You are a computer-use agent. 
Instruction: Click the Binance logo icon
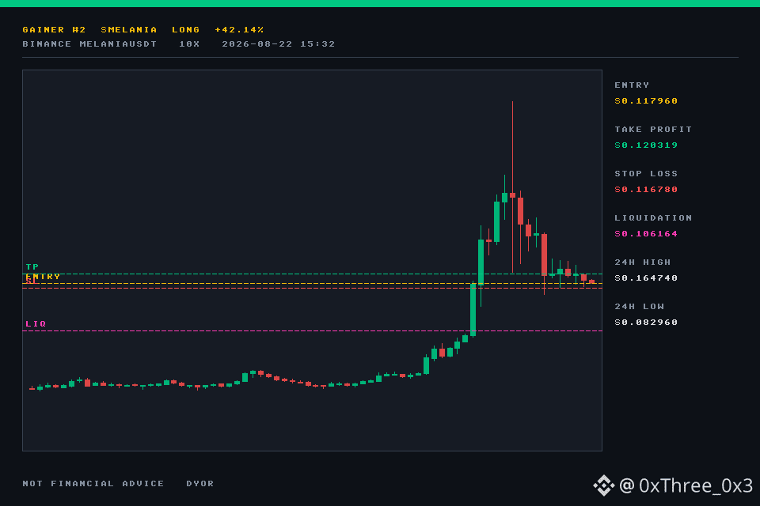[x=603, y=485]
